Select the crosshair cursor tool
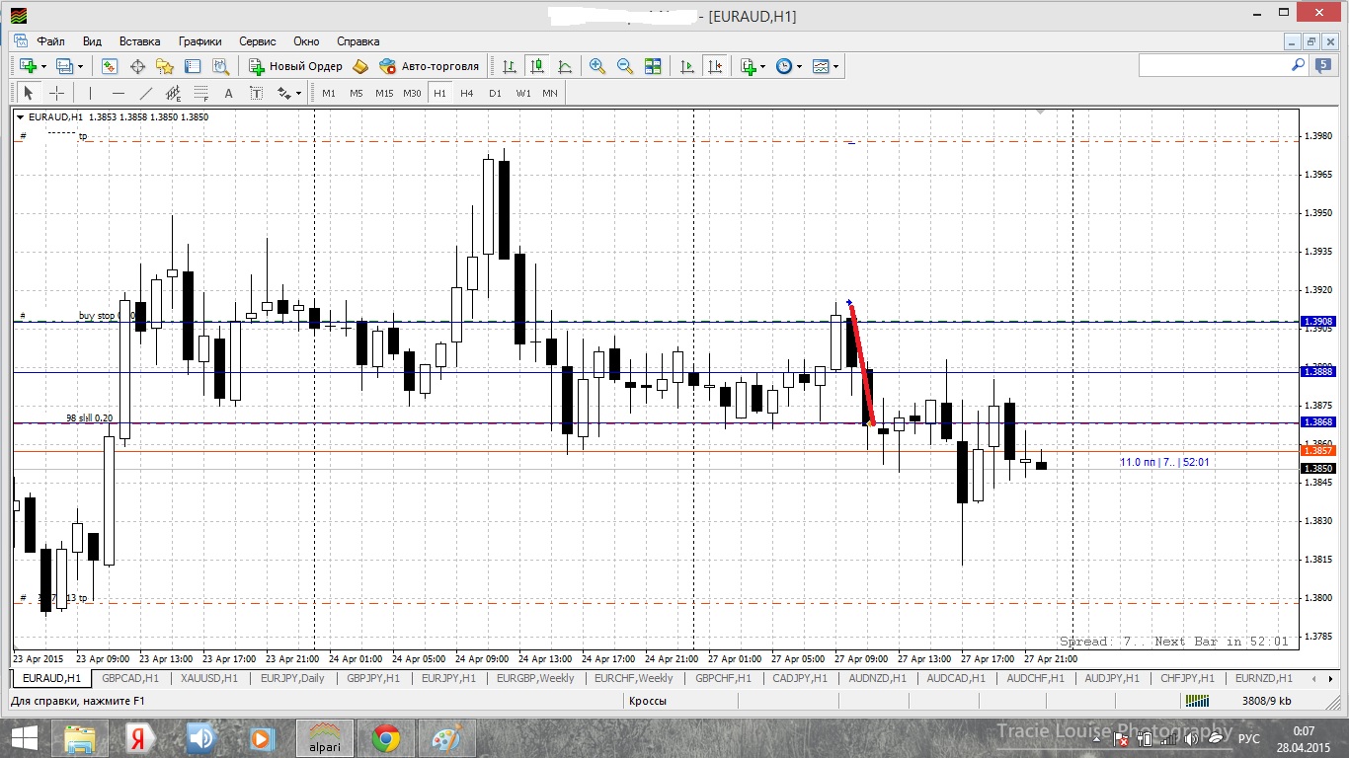The height and width of the screenshot is (758, 1349). pyautogui.click(x=57, y=93)
